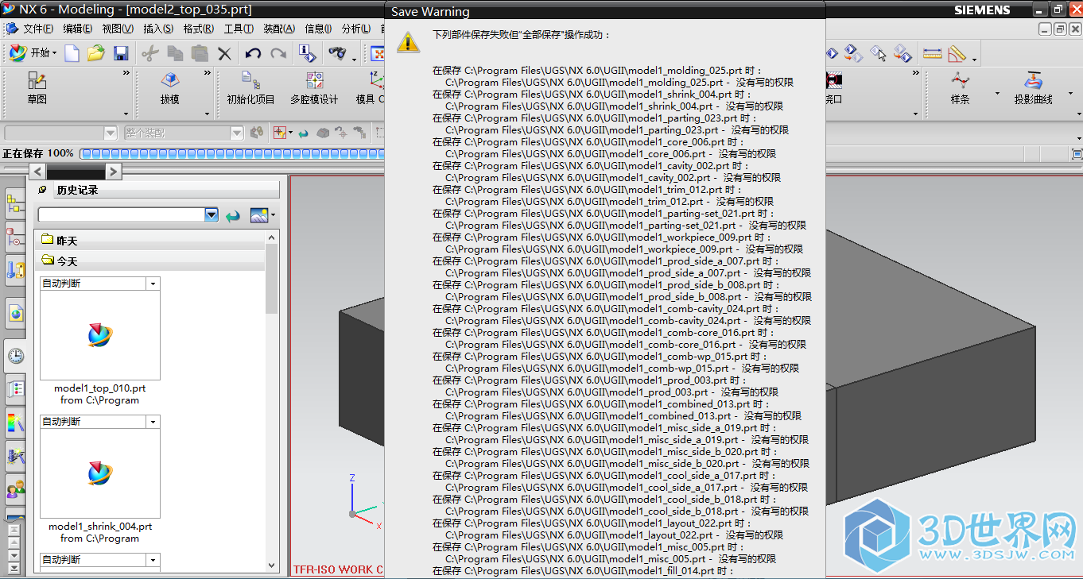The image size is (1083, 579).
Task: Open the 工具(T) menu
Action: click(239, 29)
